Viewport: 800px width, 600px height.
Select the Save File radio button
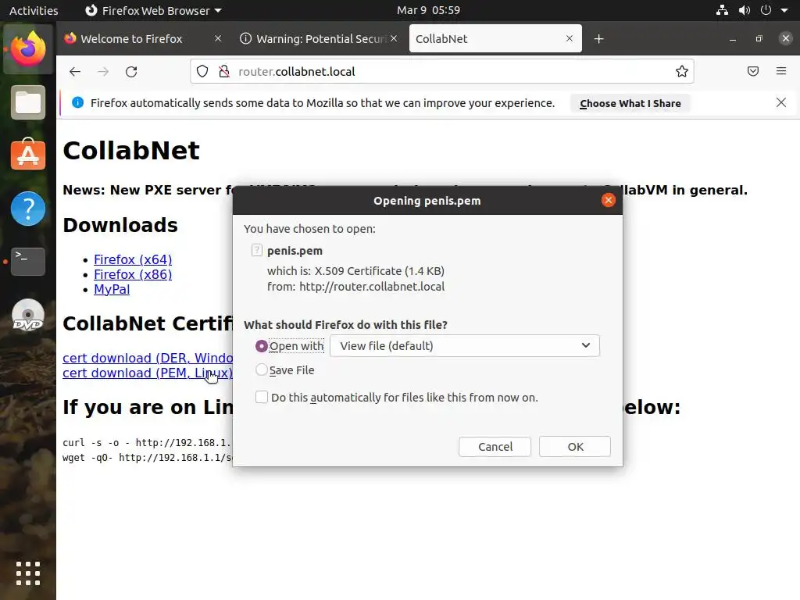point(261,370)
